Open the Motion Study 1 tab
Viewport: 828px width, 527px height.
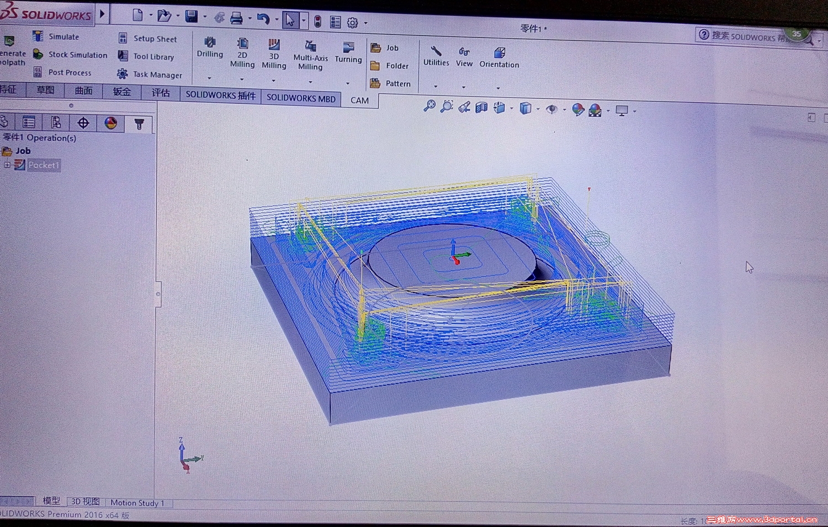coord(137,503)
